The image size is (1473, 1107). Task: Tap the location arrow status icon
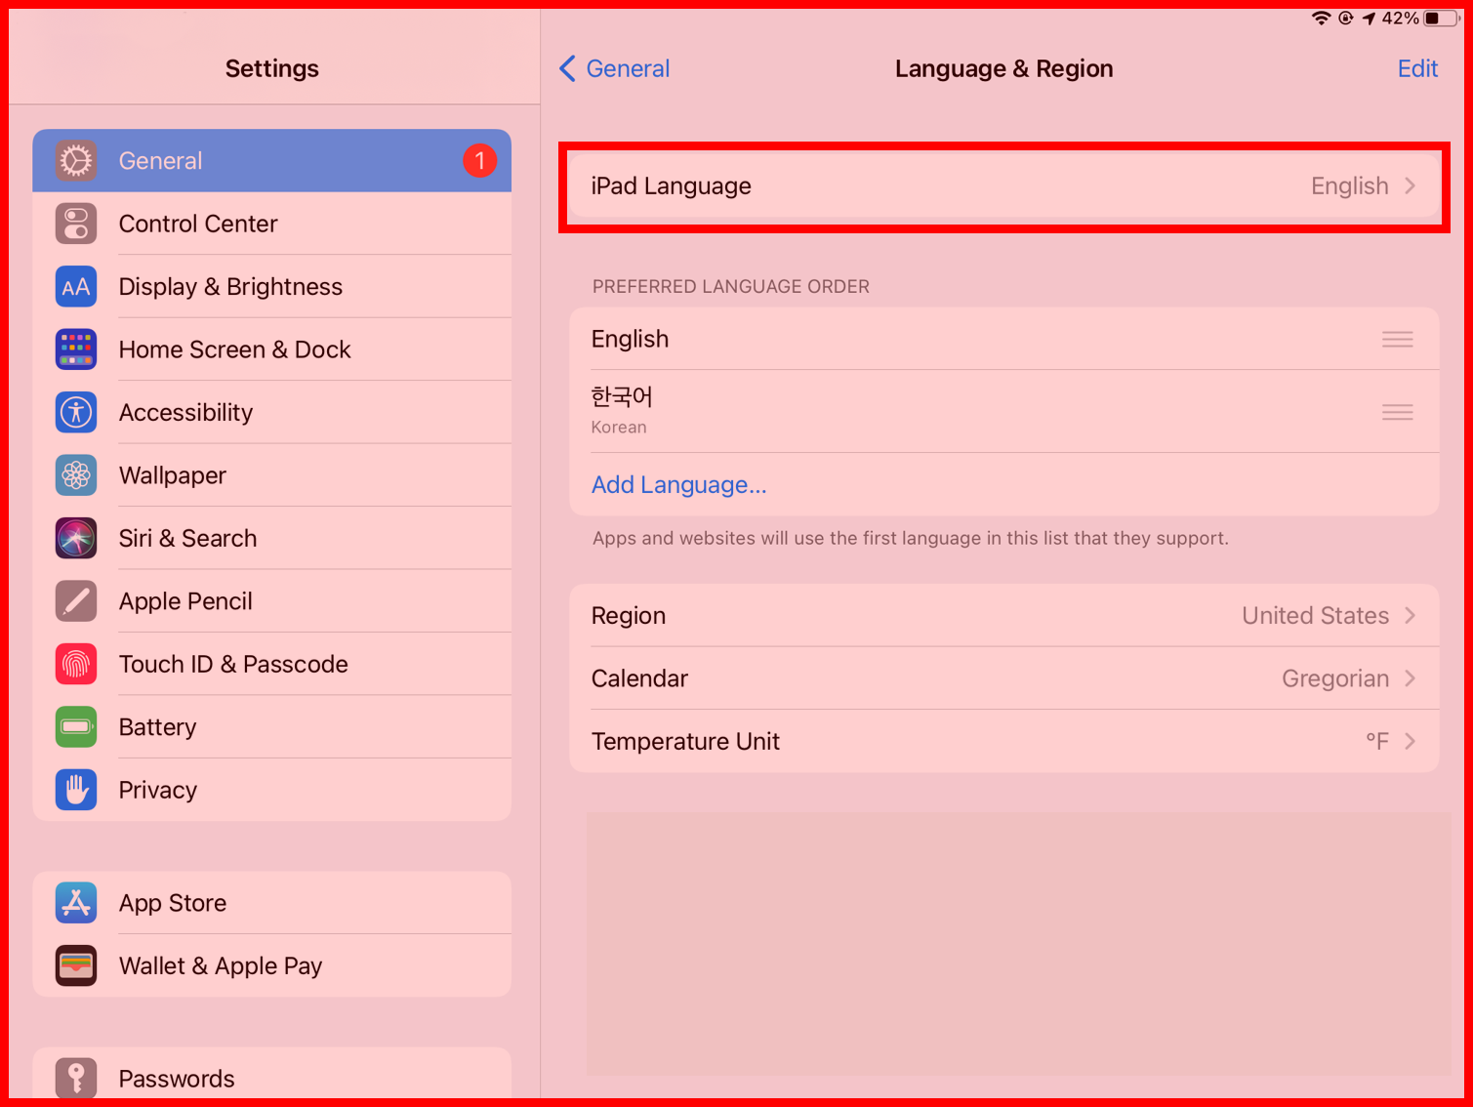click(x=1369, y=19)
